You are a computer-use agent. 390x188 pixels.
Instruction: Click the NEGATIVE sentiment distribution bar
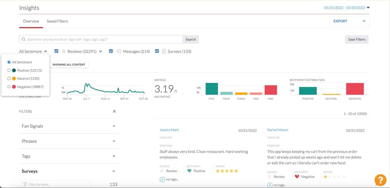(355, 89)
